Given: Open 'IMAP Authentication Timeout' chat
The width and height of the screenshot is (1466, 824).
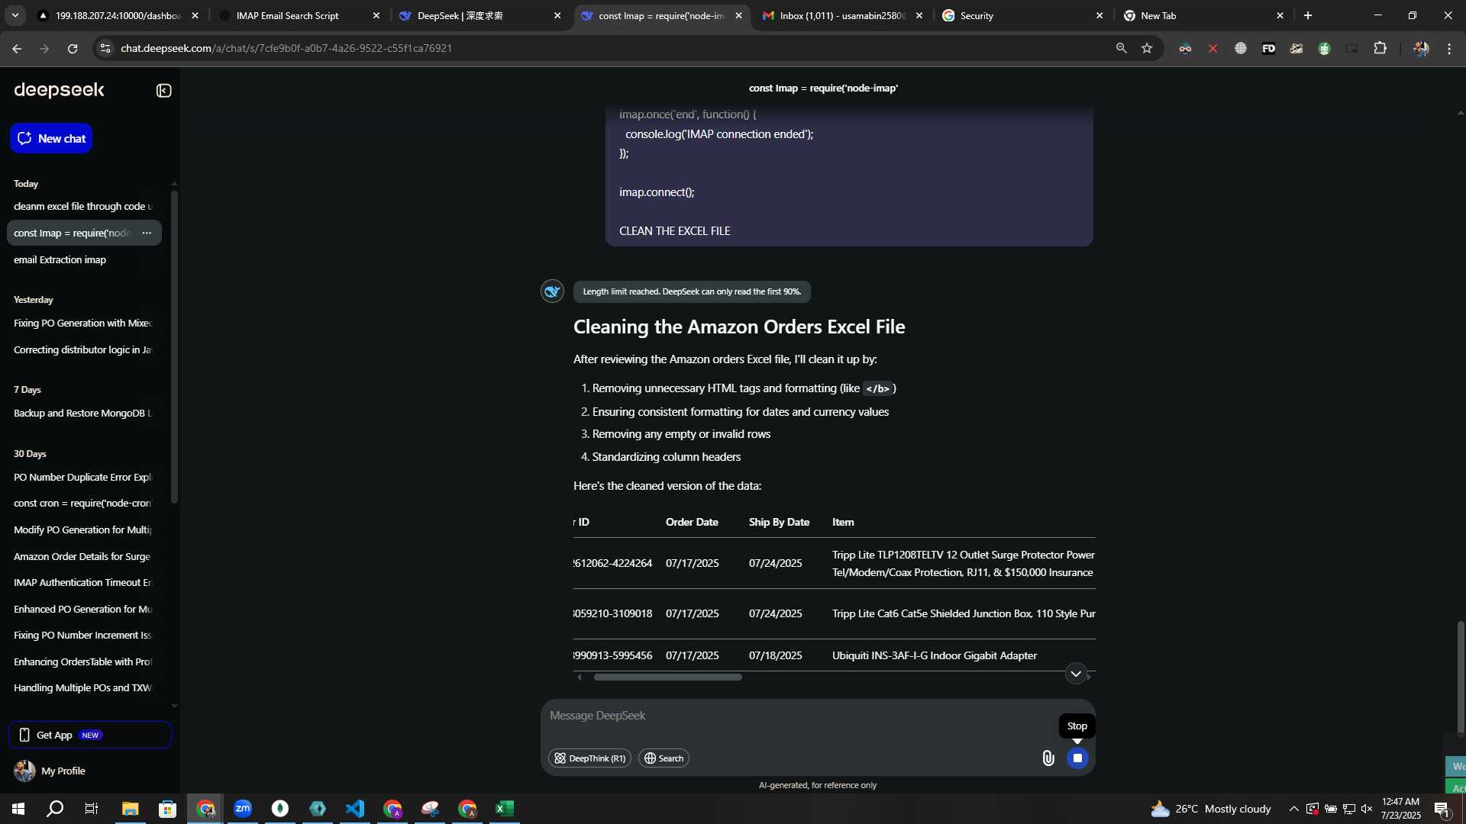Looking at the screenshot, I should click(83, 582).
